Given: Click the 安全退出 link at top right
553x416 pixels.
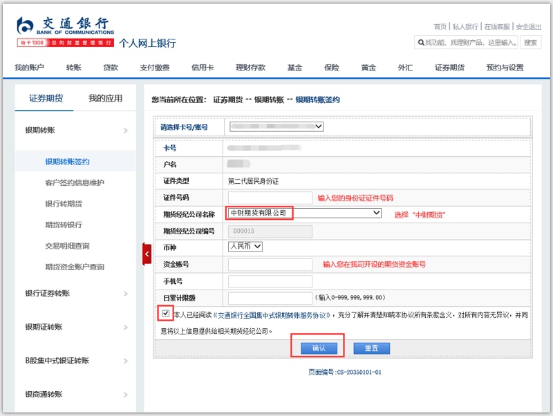Looking at the screenshot, I should [529, 26].
